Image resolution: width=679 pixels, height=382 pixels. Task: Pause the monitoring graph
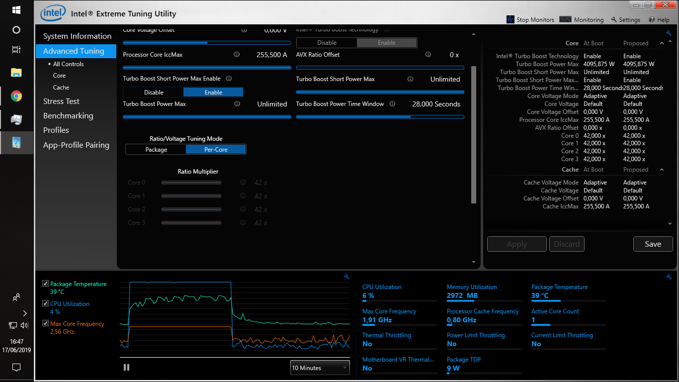click(x=126, y=367)
